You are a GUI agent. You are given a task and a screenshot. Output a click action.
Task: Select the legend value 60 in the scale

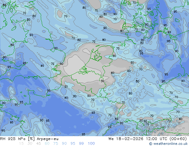[47, 144]
